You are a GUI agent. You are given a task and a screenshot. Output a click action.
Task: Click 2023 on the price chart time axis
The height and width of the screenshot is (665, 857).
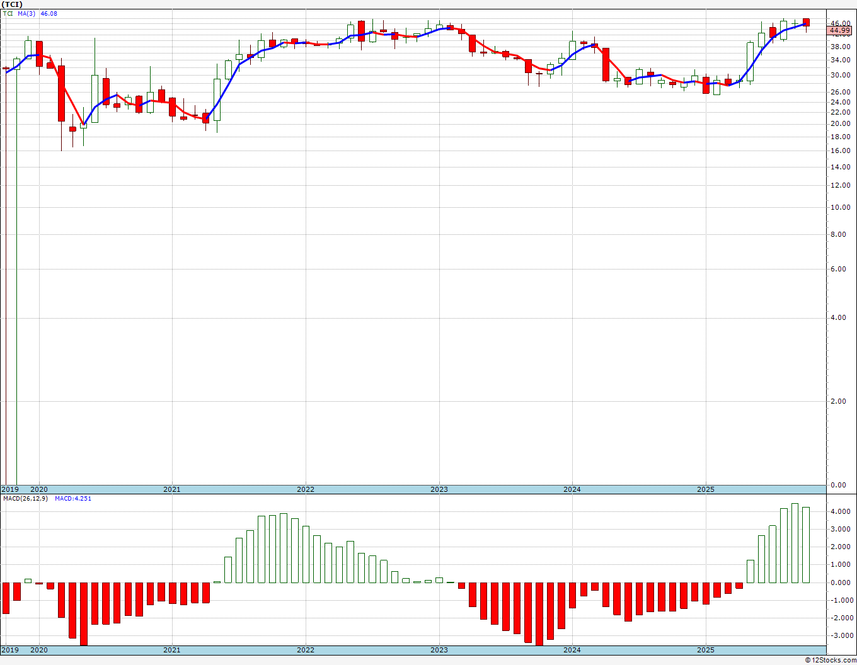click(439, 489)
